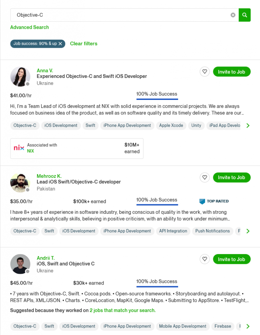Save Anna V. using the heart icon
Screen dimensions: 260x335
point(204,71)
